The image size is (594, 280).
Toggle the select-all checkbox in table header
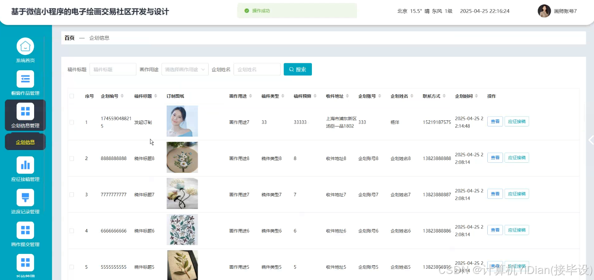coord(72,96)
